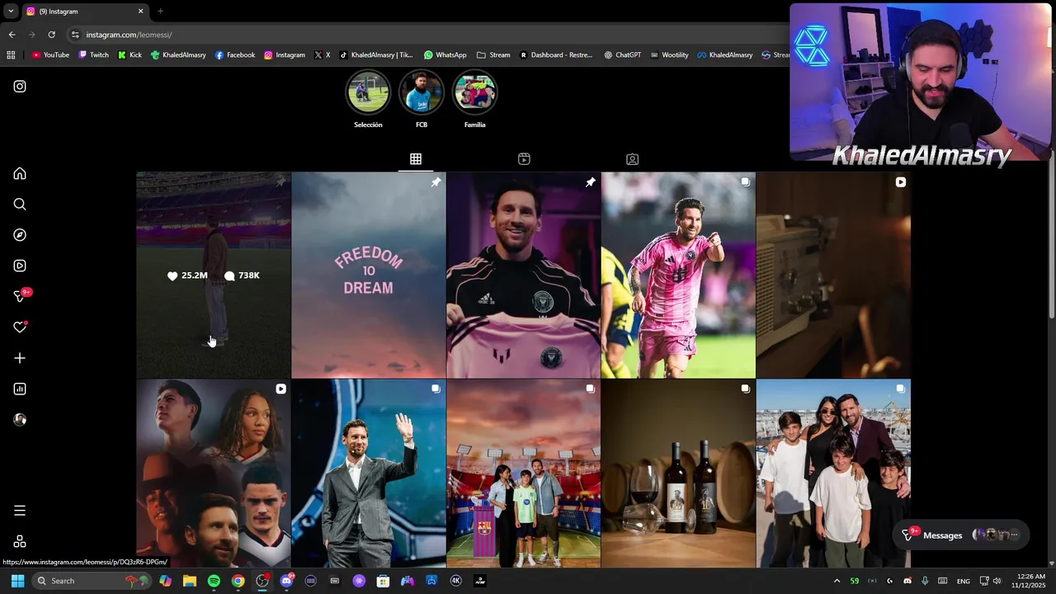The image size is (1056, 594).
Task: Open Microsoft Store from the taskbar
Action: [x=383, y=581]
